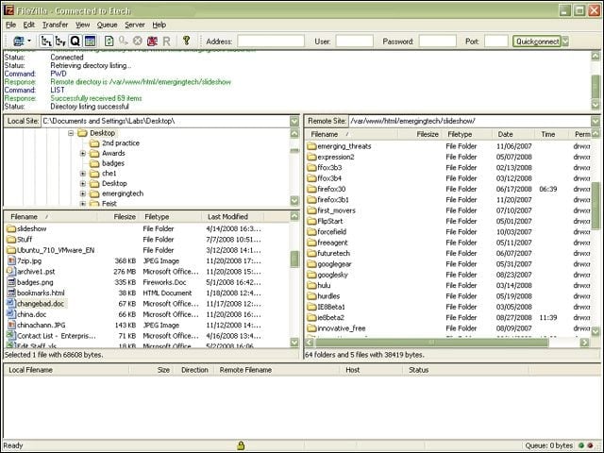The width and height of the screenshot is (604, 453).
Task: Focus the Password input field
Action: pos(438,42)
